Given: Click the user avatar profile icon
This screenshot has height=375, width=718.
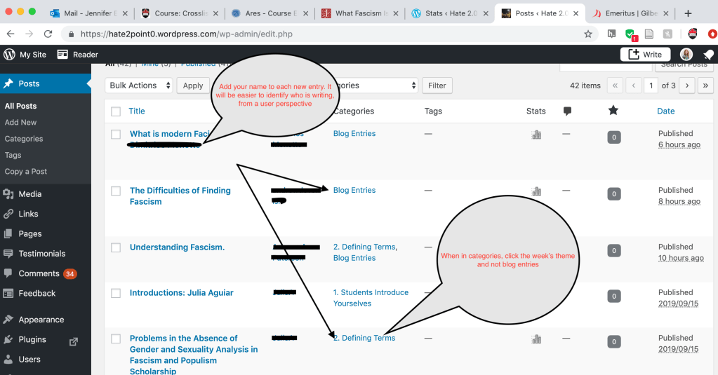Looking at the screenshot, I should tap(686, 55).
